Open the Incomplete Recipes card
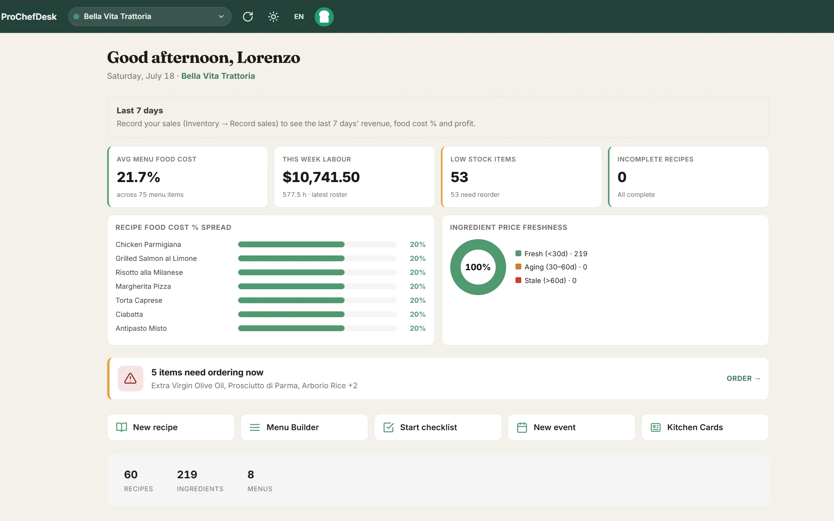The image size is (834, 521). click(688, 177)
